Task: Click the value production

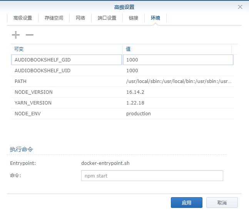Action: (138, 114)
